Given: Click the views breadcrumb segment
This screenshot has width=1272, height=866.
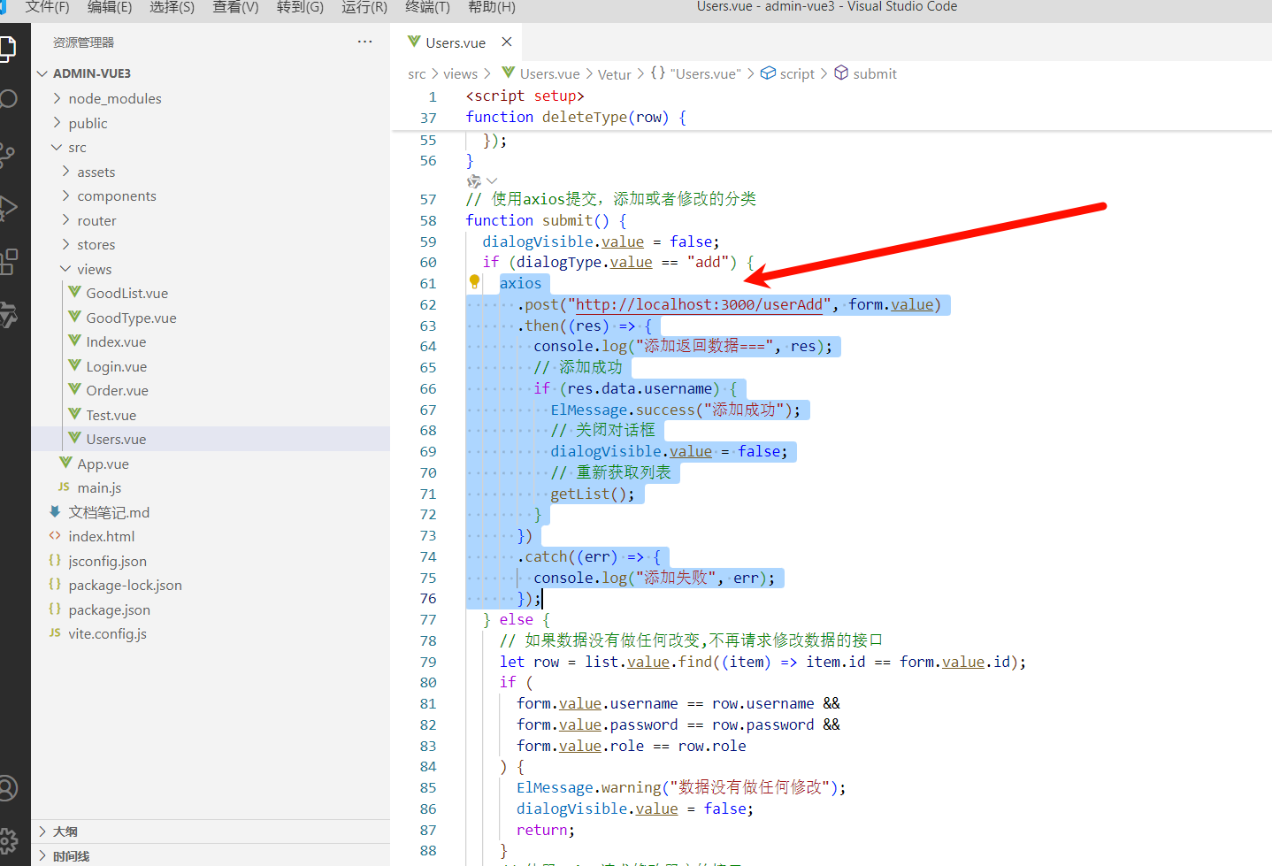Looking at the screenshot, I should coord(460,73).
